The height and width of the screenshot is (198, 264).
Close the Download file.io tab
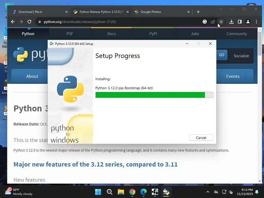(66, 12)
